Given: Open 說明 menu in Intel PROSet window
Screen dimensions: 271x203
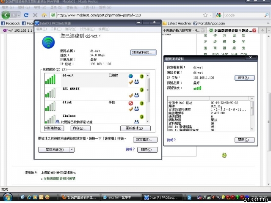Looking at the screenshot, I should (104, 29).
